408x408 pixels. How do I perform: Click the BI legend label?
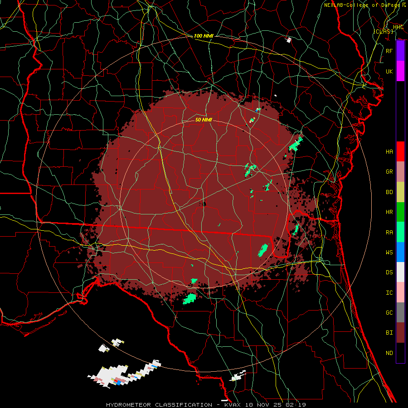[x=389, y=333]
